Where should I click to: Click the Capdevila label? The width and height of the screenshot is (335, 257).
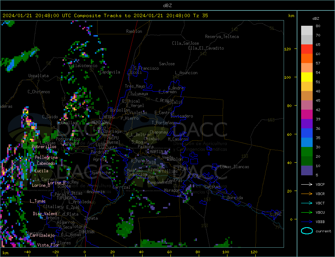point(110,72)
